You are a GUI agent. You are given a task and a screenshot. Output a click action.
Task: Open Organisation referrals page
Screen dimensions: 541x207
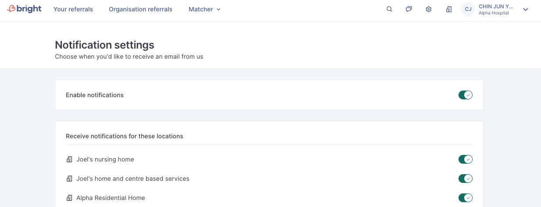140,9
